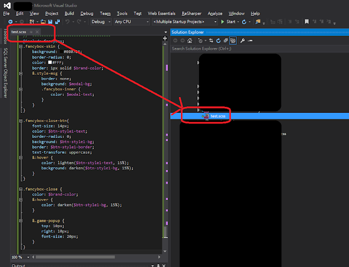349x267 pixels.
Task: Click the Open File folder icon
Action: point(43,22)
